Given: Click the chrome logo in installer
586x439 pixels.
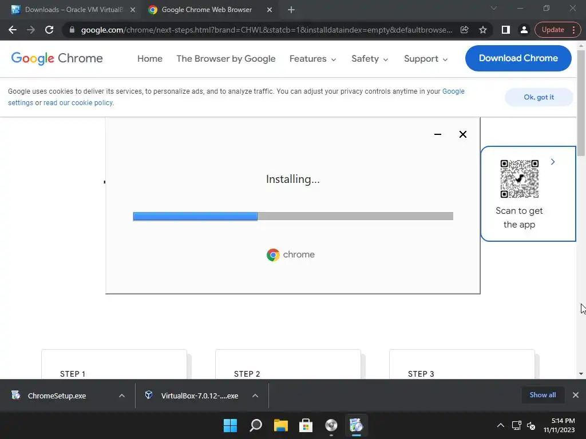Looking at the screenshot, I should (290, 254).
